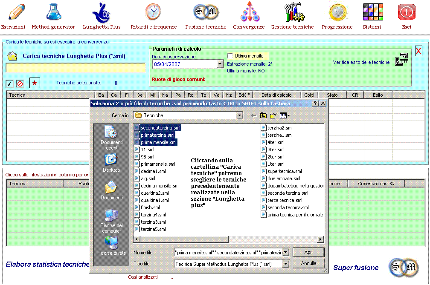This screenshot has width=430, height=285.
Task: Select file primaterzina.sml
Action: click(155, 135)
